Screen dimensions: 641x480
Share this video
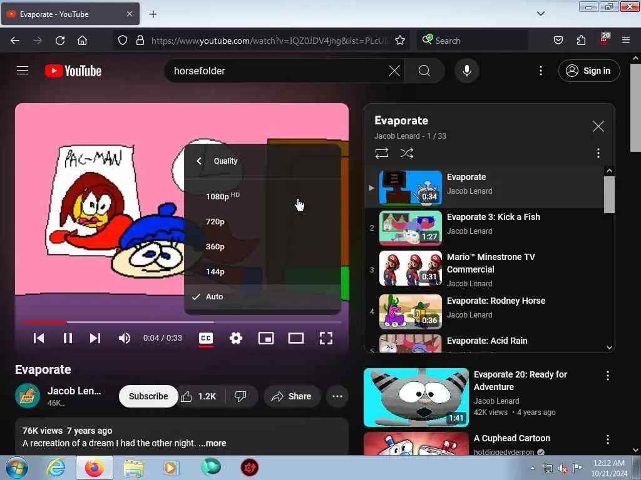coord(292,396)
